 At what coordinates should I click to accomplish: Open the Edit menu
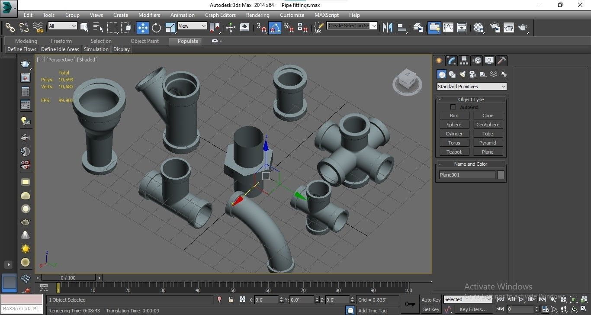(x=28, y=15)
